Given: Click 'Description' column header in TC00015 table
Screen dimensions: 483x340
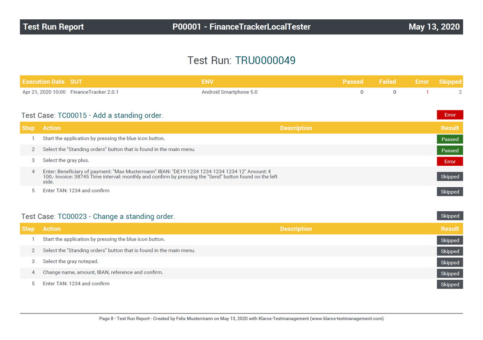Looking at the screenshot, I should click(296, 128).
